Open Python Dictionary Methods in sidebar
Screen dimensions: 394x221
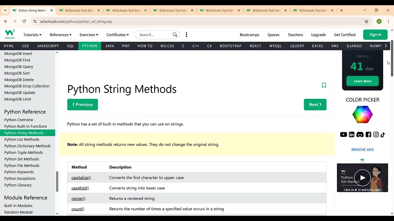coord(28,146)
